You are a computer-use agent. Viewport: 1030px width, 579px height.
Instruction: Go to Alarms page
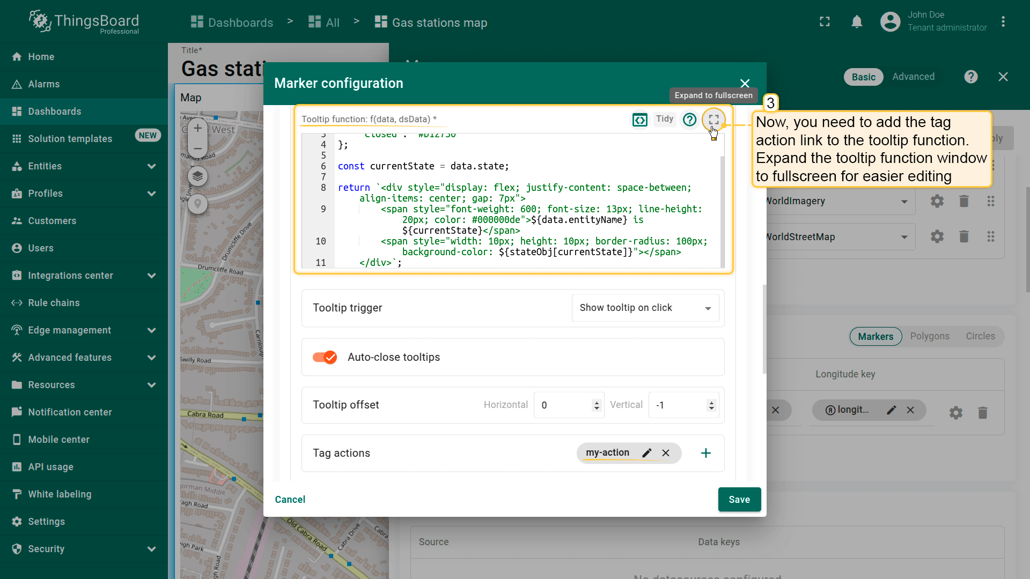tap(44, 84)
